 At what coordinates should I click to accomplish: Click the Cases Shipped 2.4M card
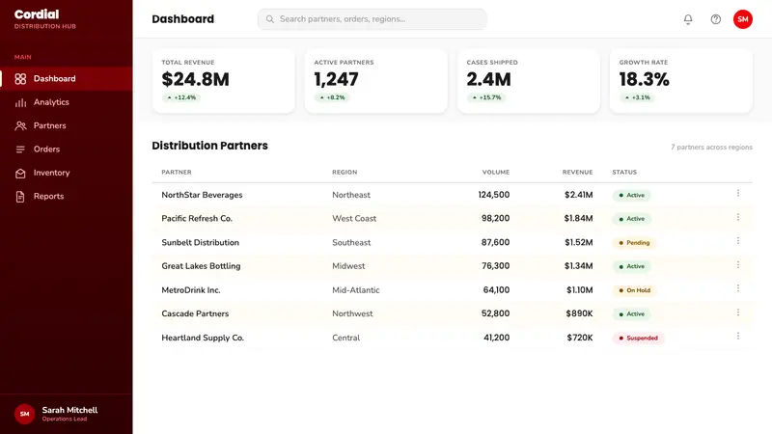pos(528,81)
